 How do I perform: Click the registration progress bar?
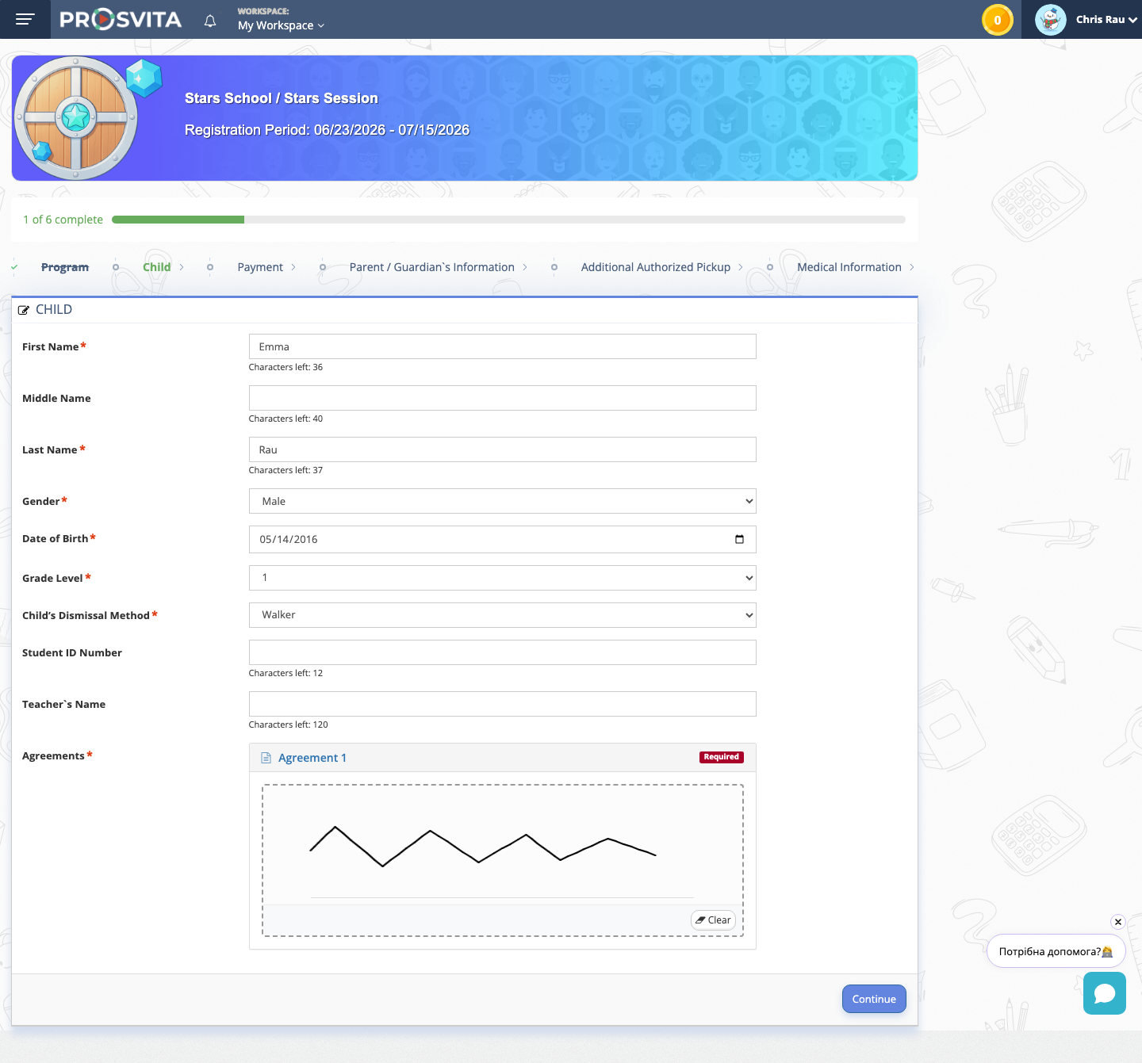(x=508, y=220)
